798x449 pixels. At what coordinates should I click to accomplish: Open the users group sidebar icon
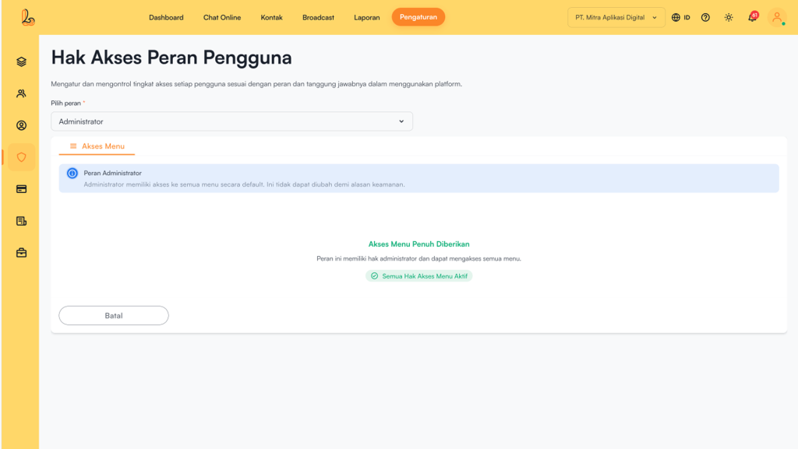[21, 93]
